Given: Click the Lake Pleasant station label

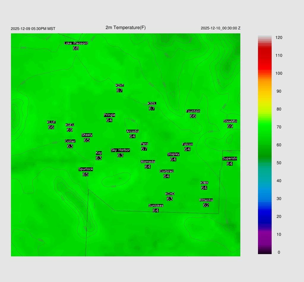Looking at the screenshot, I should (76, 43).
